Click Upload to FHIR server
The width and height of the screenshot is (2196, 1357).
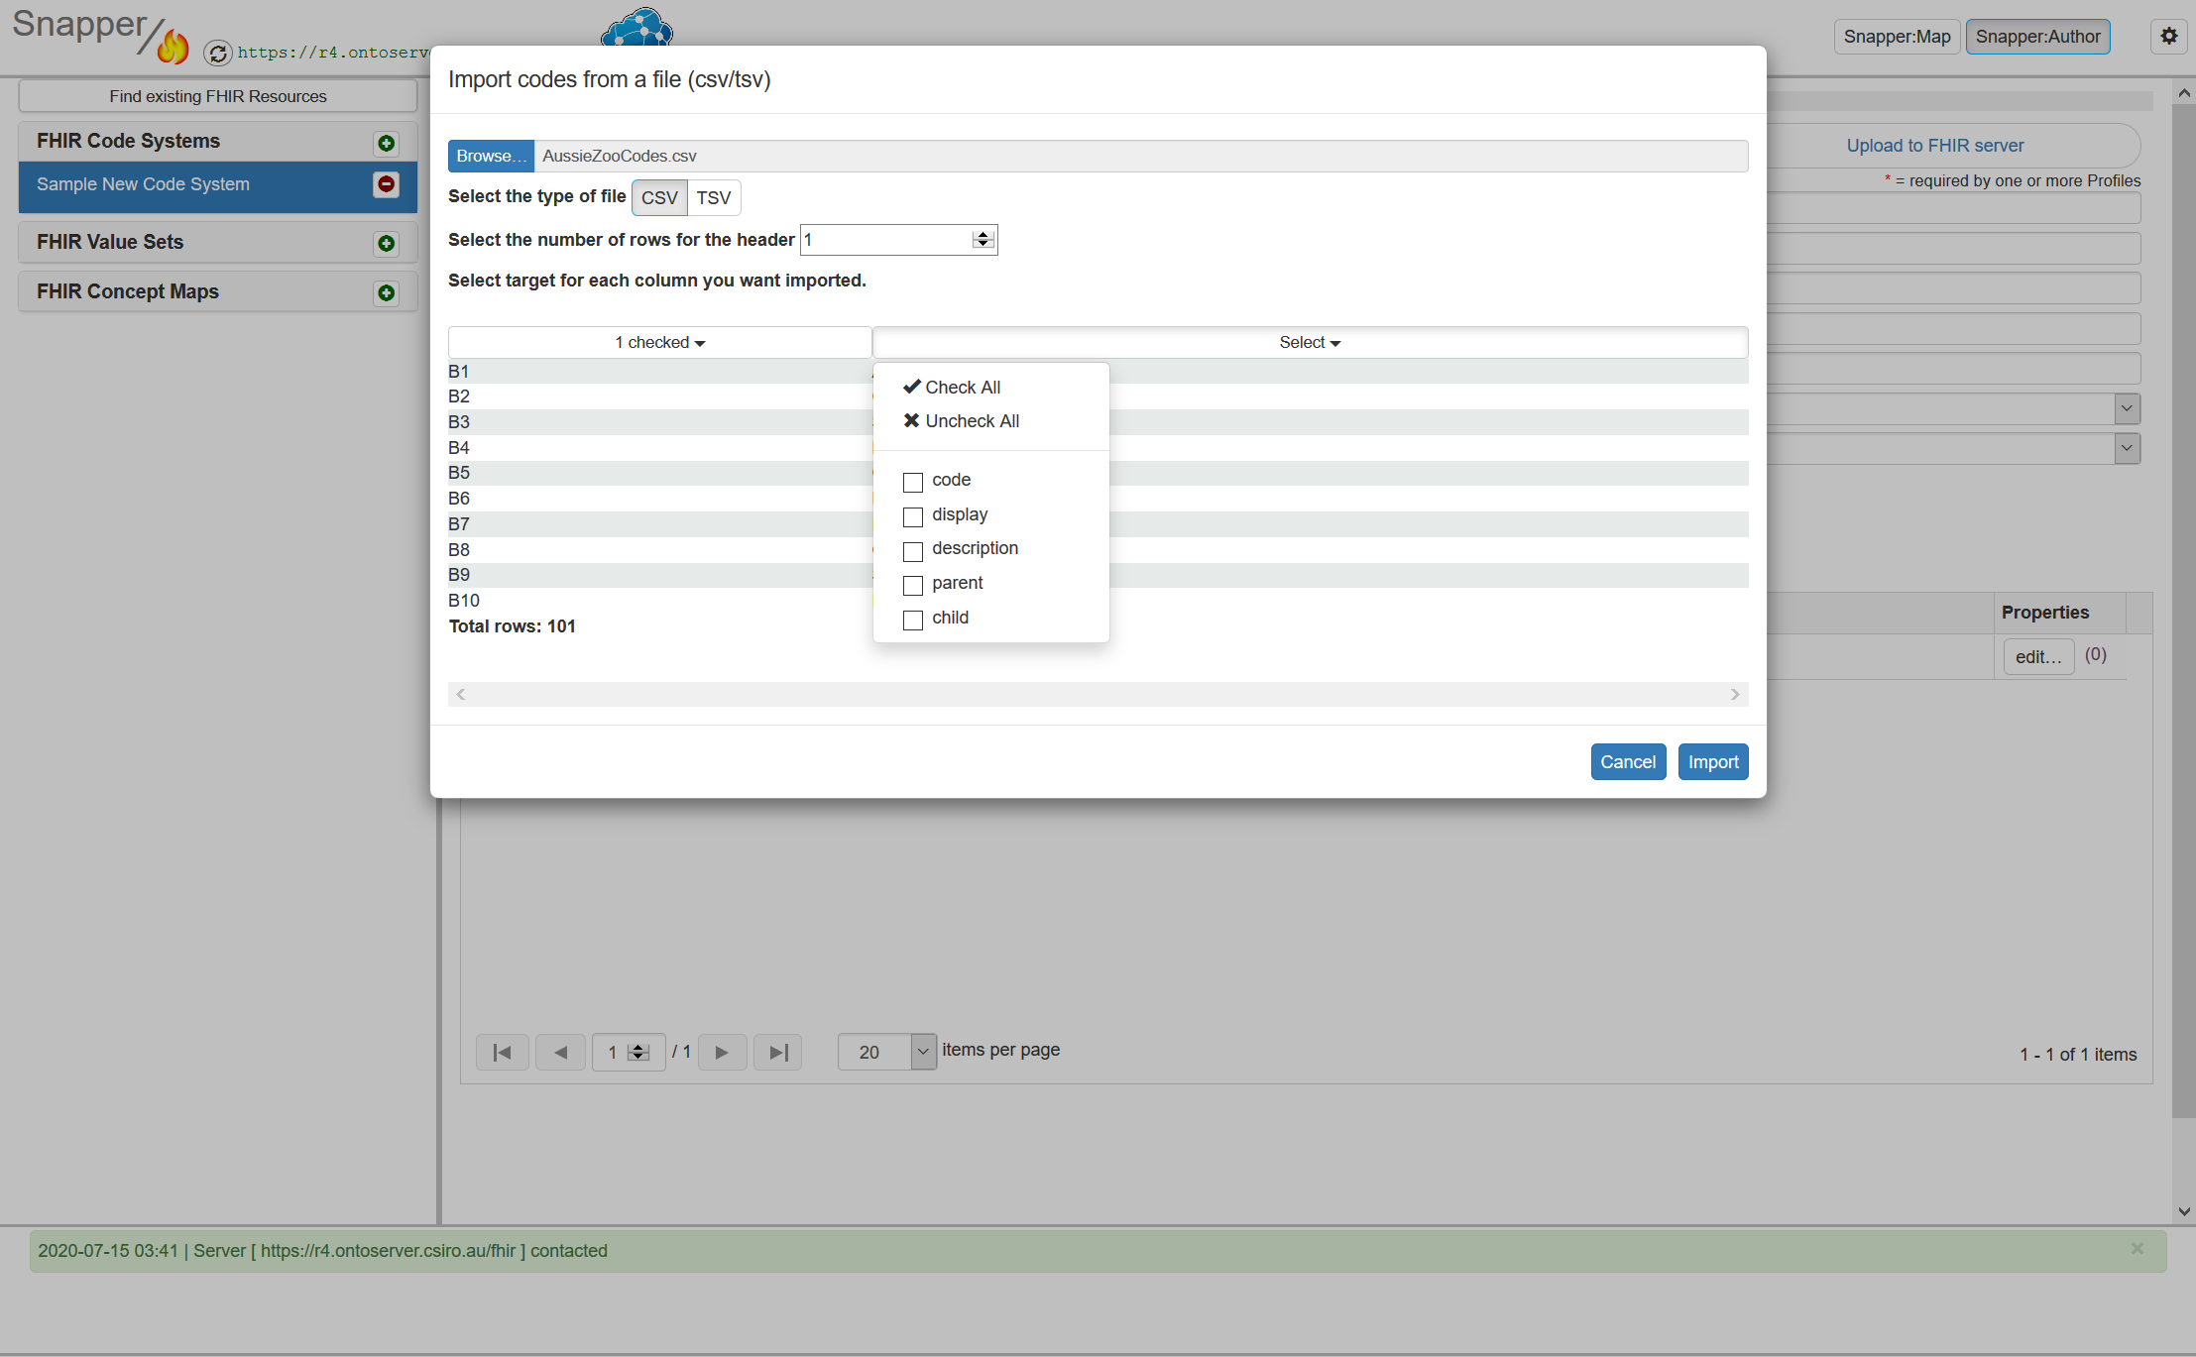coord(1934,146)
